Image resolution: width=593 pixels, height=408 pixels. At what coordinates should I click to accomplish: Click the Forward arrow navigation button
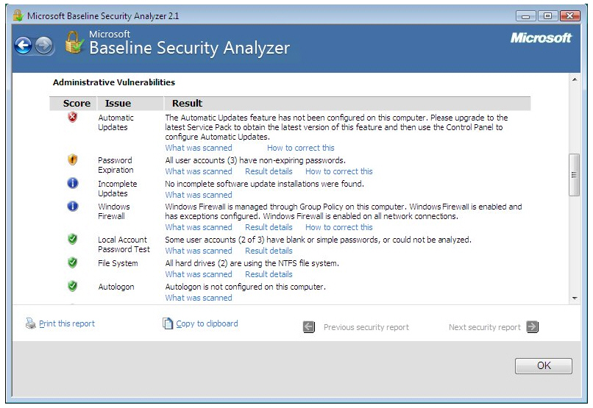(44, 46)
